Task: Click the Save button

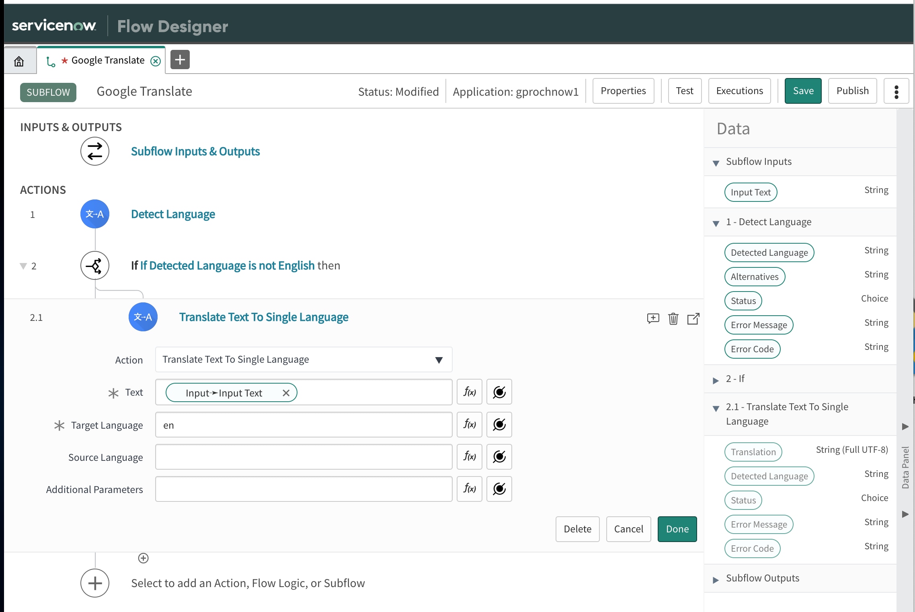Action: (803, 91)
